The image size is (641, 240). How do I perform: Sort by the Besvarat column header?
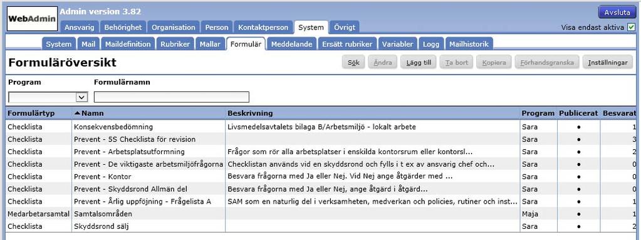619,113
